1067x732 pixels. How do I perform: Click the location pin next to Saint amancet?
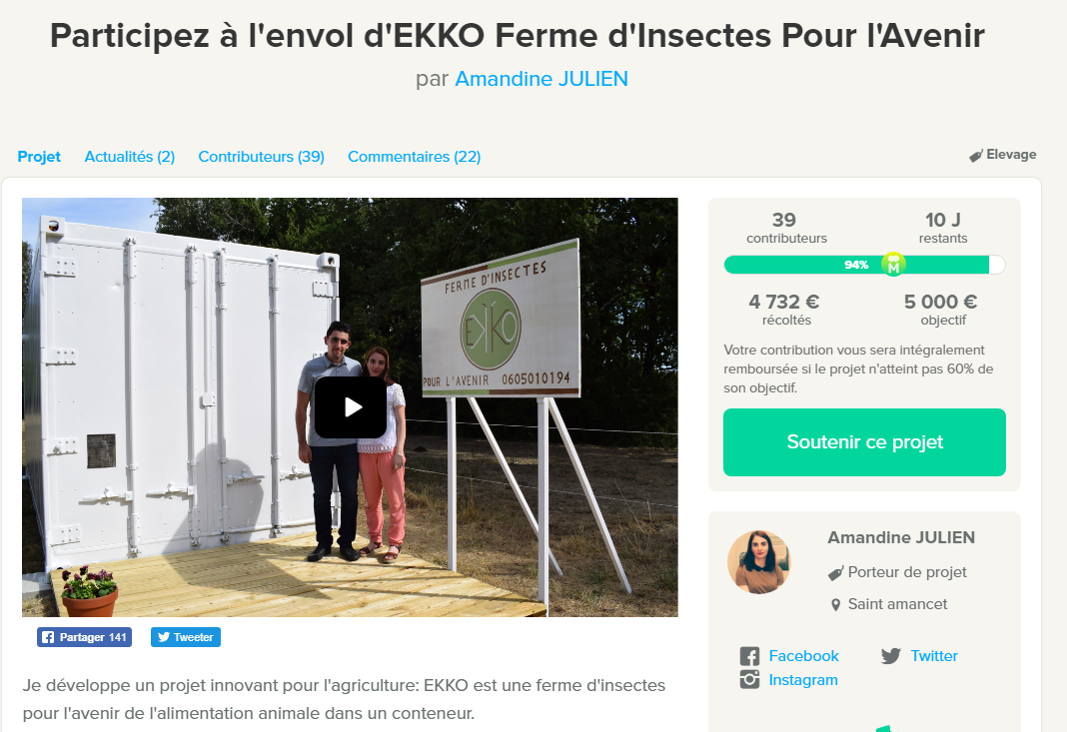pos(835,605)
